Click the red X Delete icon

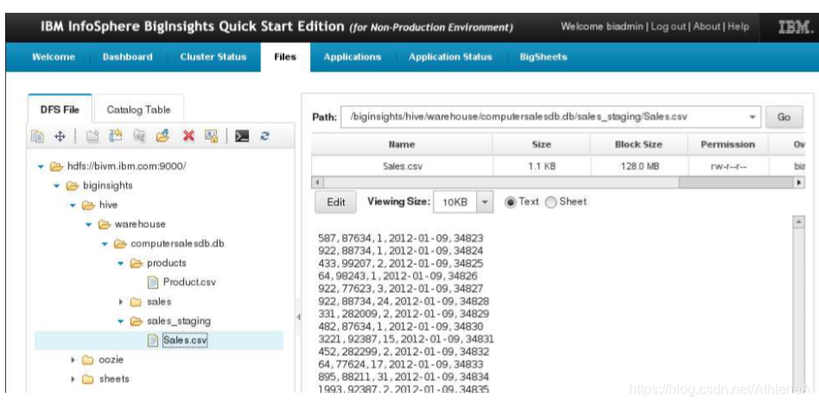point(188,136)
